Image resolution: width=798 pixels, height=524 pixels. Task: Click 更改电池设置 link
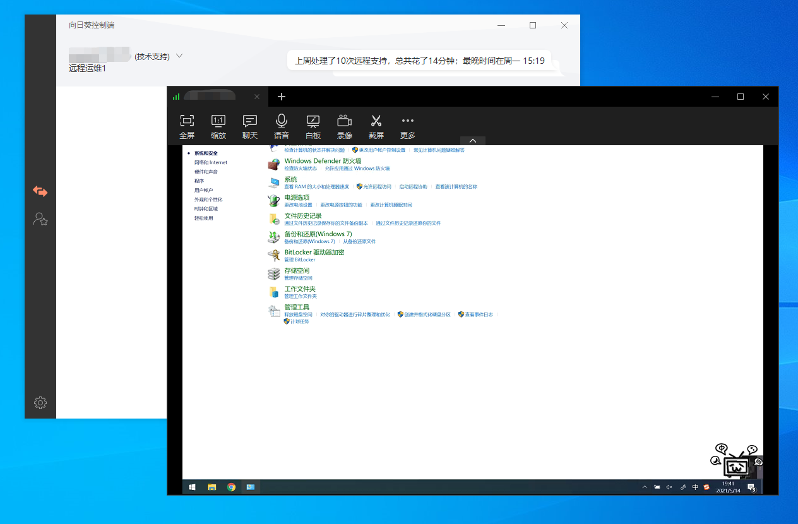tap(298, 205)
